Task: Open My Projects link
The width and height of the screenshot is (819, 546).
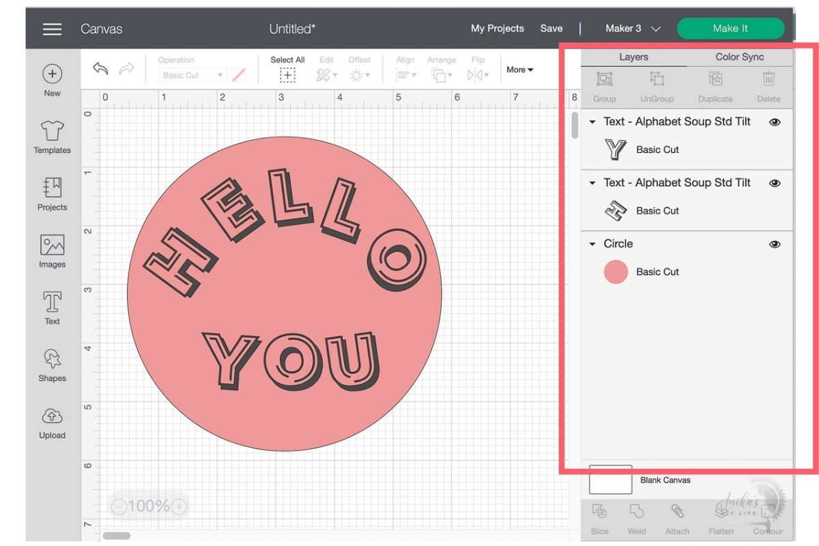Action: [497, 29]
